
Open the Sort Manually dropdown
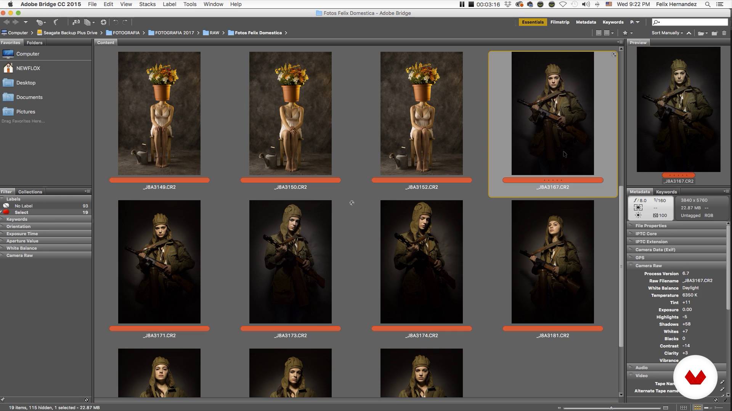point(667,33)
